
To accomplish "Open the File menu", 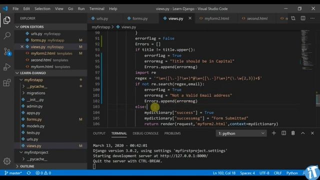I will (x=15, y=9).
